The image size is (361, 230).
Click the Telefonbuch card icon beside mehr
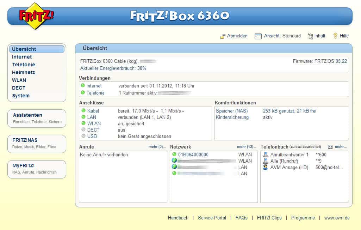(330, 147)
